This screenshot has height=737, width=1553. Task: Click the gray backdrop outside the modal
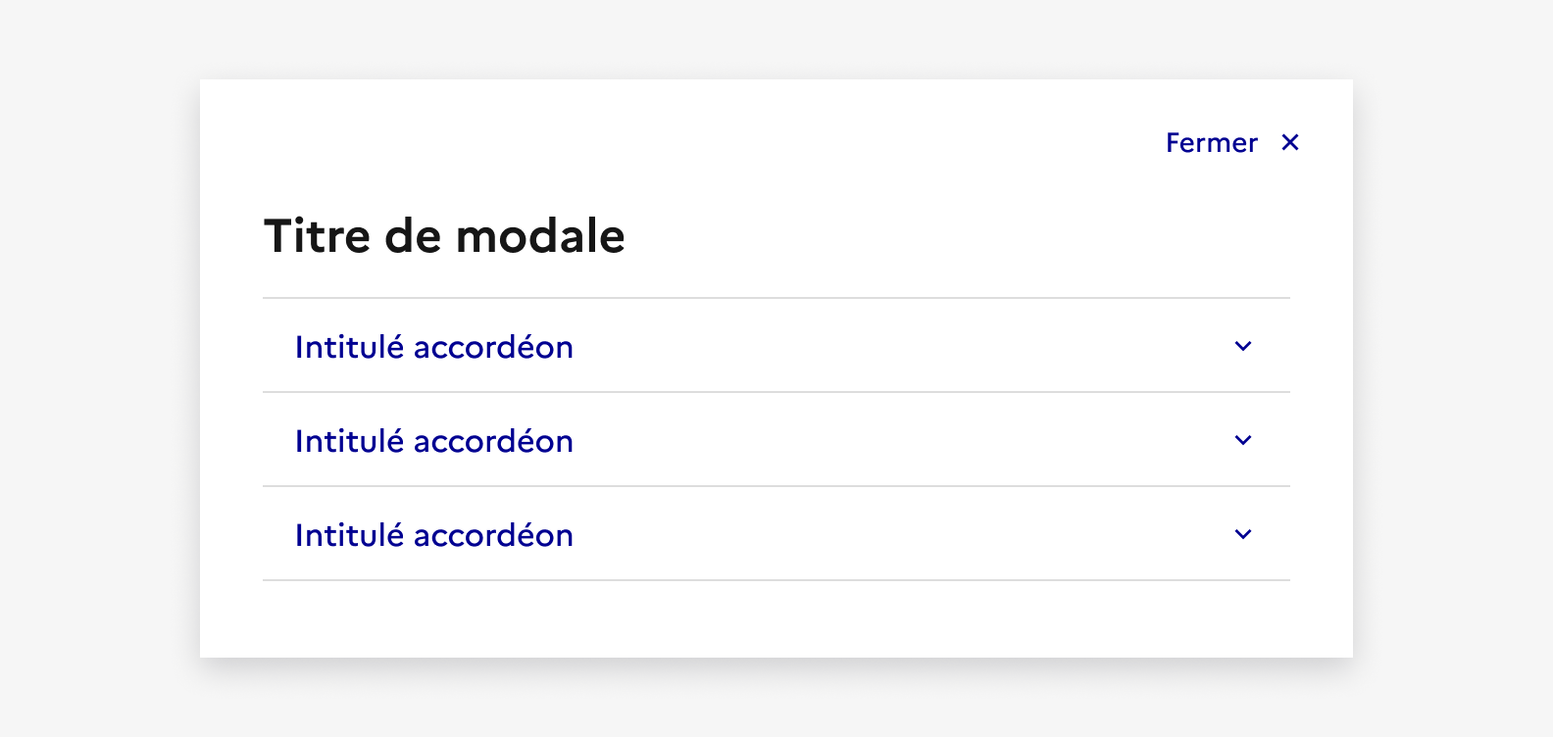pos(98,392)
